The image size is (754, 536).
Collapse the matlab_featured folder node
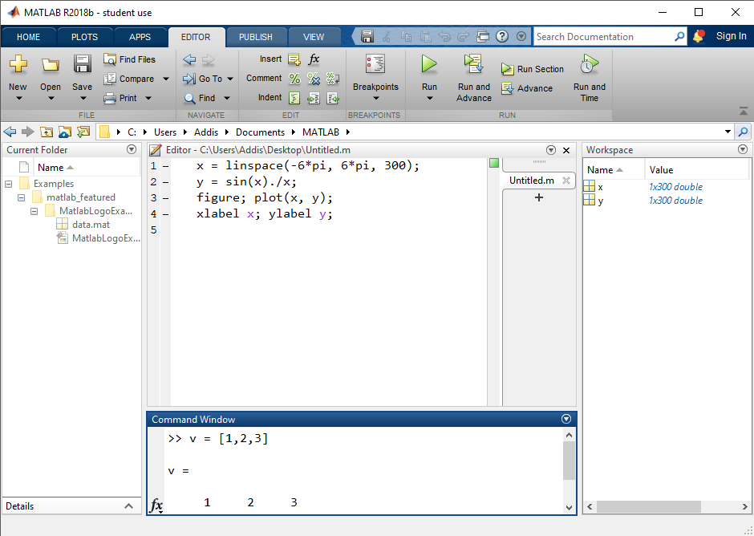pyautogui.click(x=22, y=197)
